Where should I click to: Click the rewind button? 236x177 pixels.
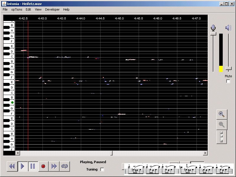click(12, 166)
